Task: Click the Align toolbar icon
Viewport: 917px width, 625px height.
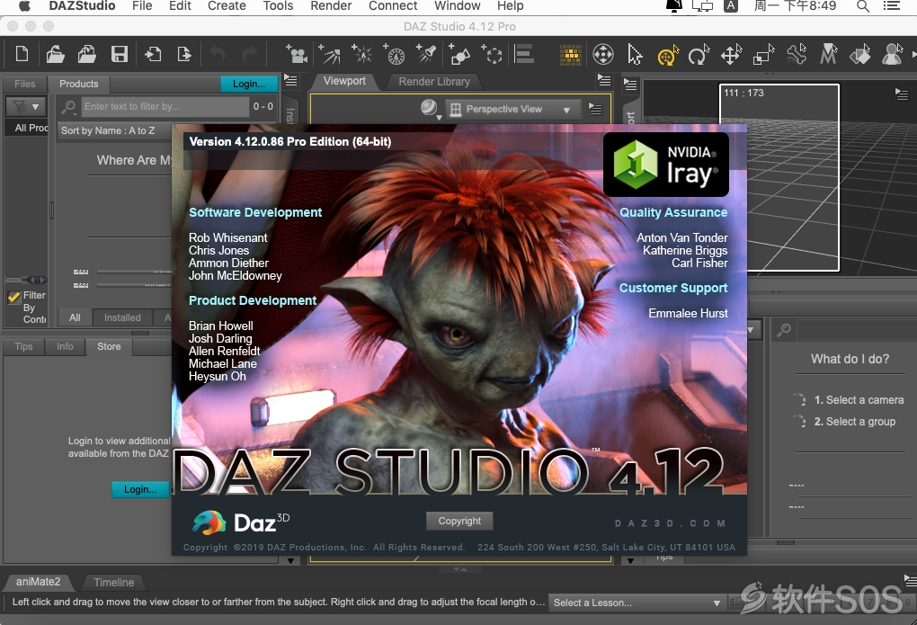Action: 524,55
